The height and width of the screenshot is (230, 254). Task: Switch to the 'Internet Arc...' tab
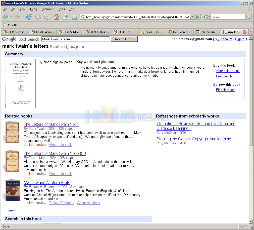(x=207, y=32)
